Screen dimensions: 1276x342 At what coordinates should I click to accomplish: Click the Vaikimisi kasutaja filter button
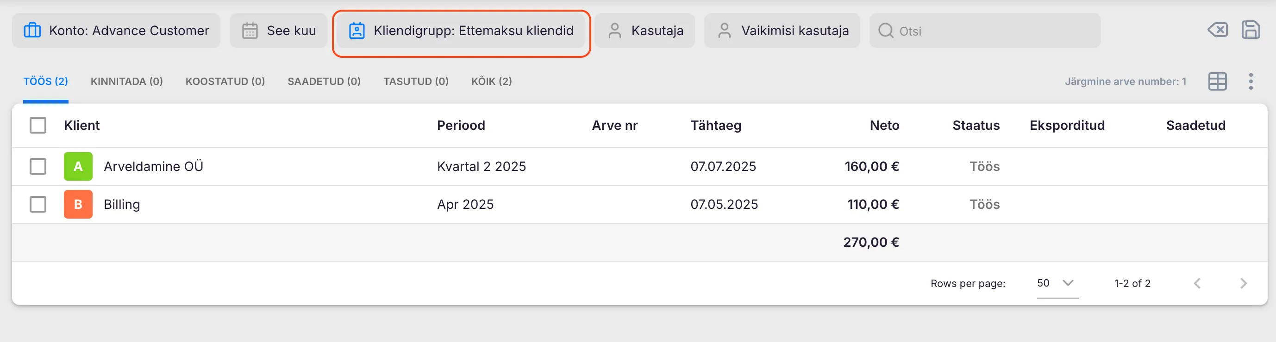coord(782,31)
